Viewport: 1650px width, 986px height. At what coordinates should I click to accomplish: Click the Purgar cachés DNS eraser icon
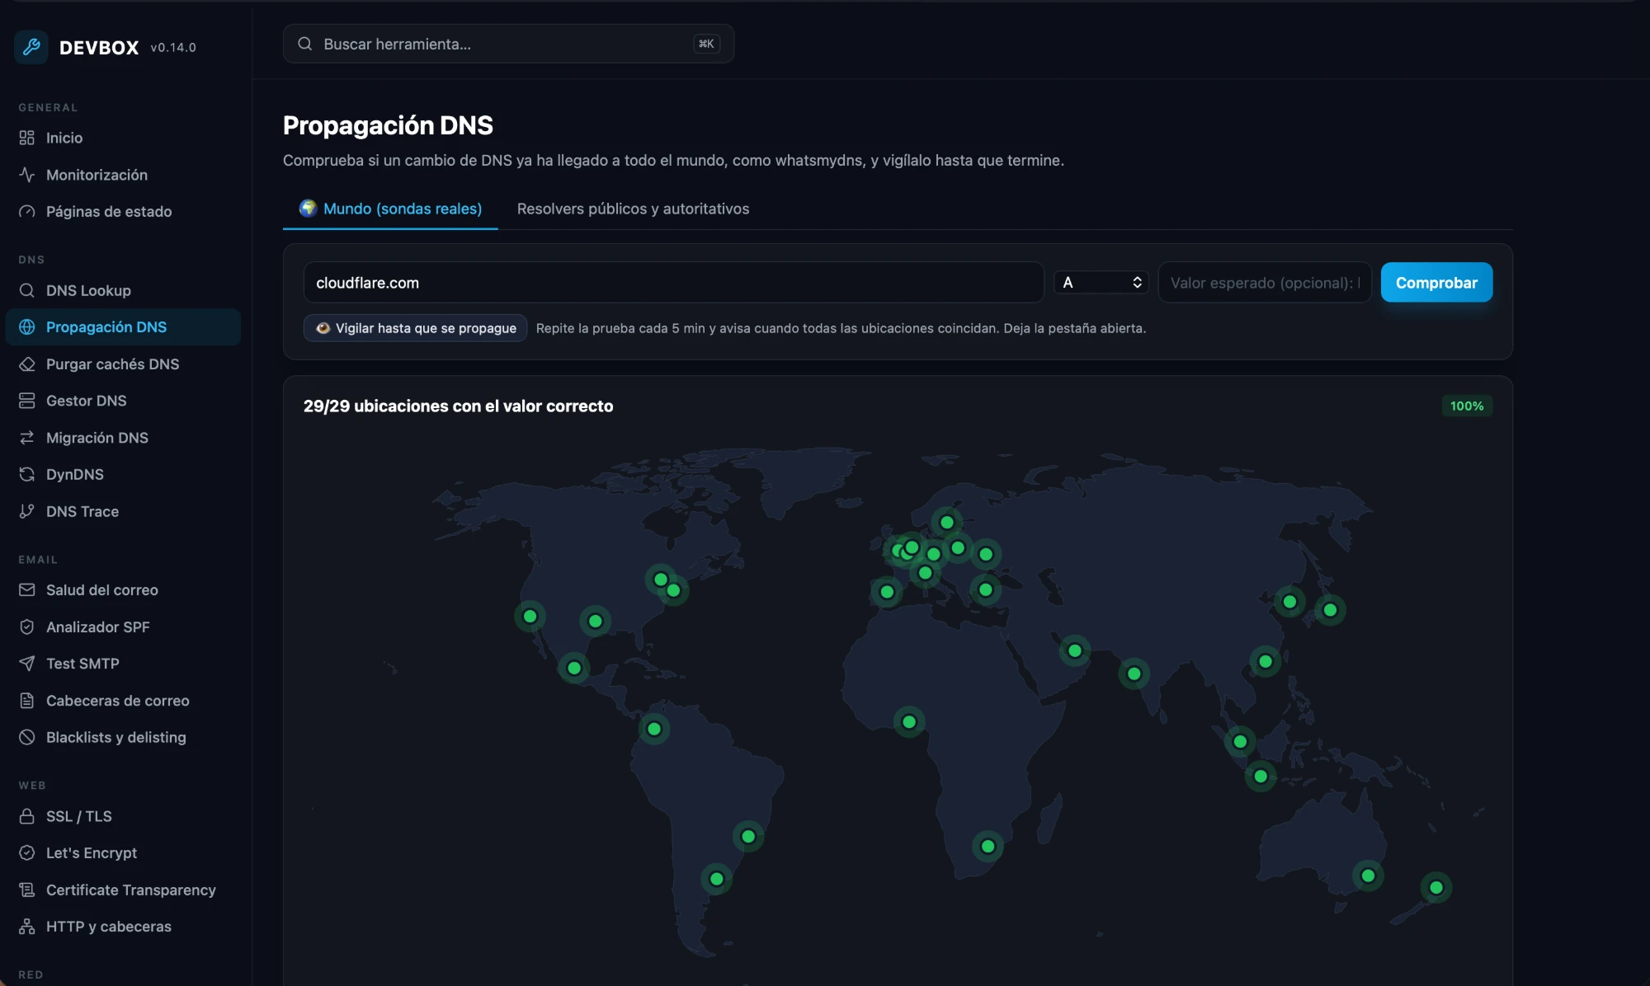(27, 364)
